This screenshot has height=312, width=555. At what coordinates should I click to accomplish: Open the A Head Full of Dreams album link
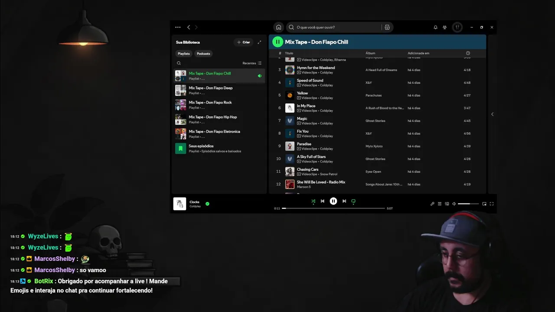point(381,70)
